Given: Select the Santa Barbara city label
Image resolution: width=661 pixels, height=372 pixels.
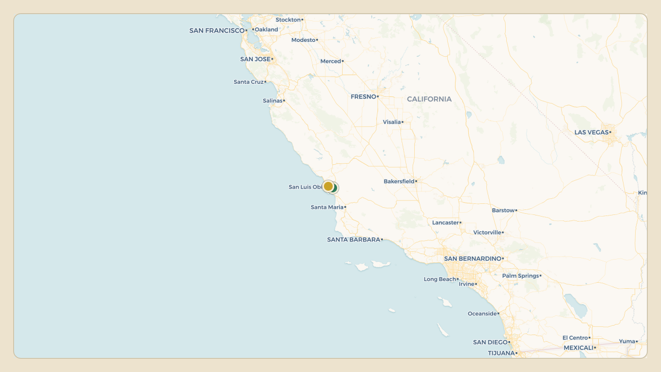Looking at the screenshot, I should 354,240.
